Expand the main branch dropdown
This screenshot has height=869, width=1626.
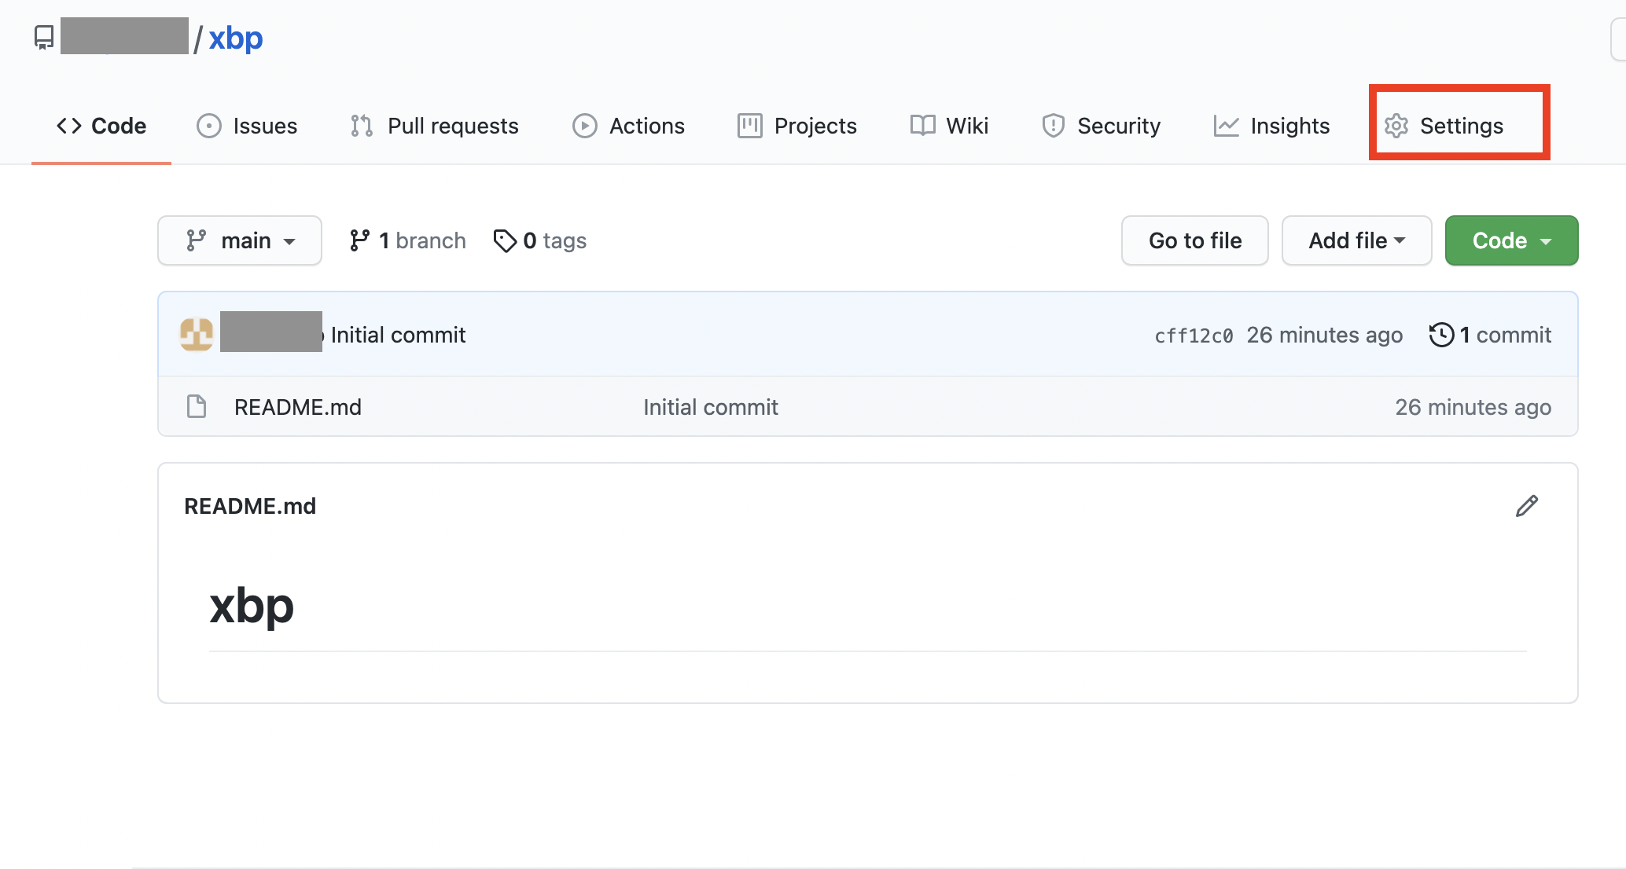click(x=240, y=240)
